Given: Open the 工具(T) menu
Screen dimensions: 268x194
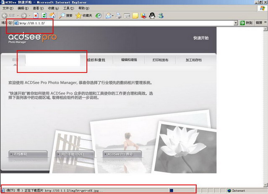Looking at the screenshot, I should pyautogui.click(x=68, y=8).
